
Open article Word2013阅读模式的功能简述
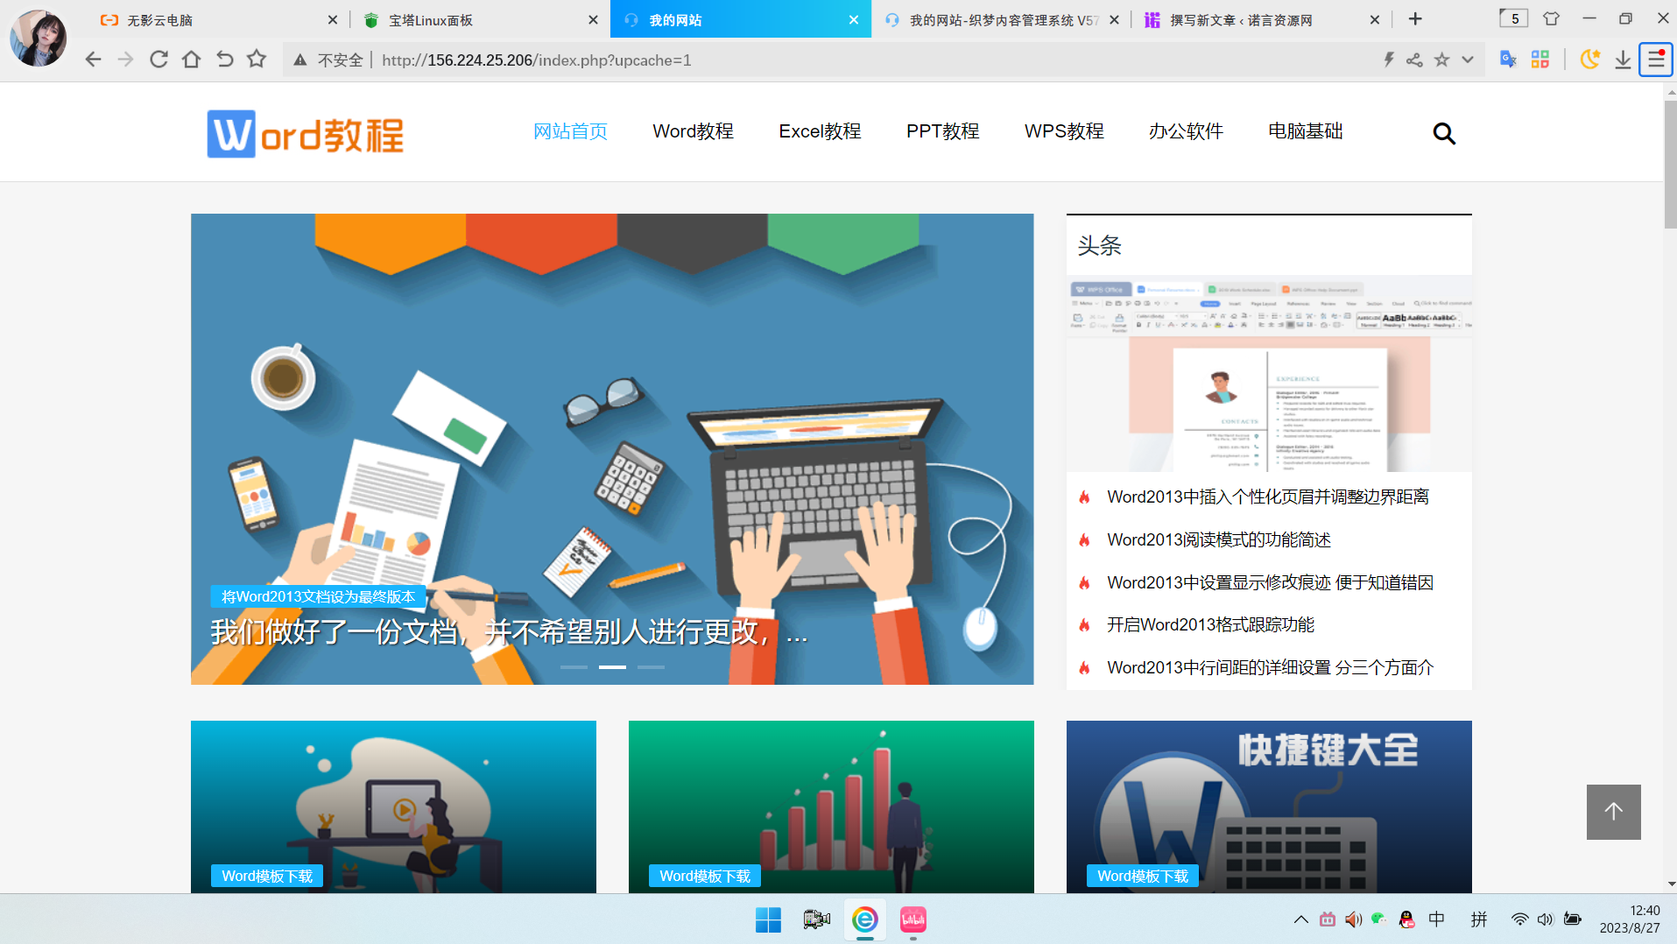1218,539
